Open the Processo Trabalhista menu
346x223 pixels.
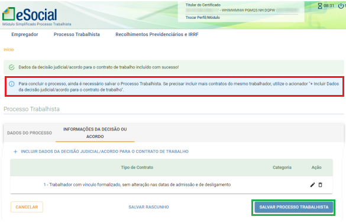pos(76,34)
